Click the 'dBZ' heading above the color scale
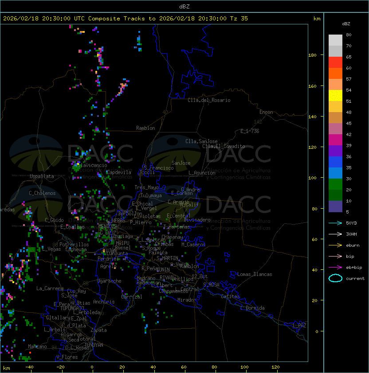Image resolution: width=369 pixels, height=373 pixels. (346, 24)
